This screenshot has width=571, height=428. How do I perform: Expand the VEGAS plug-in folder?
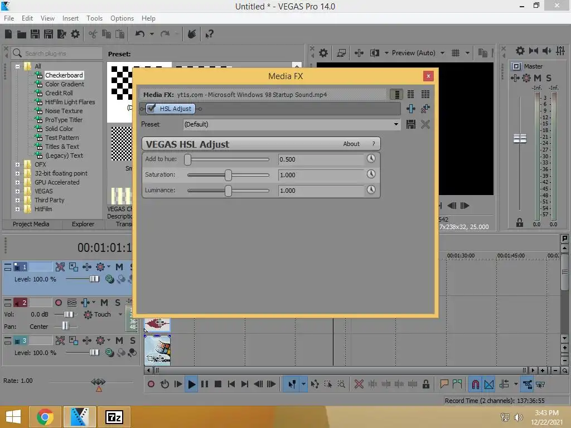[17, 192]
